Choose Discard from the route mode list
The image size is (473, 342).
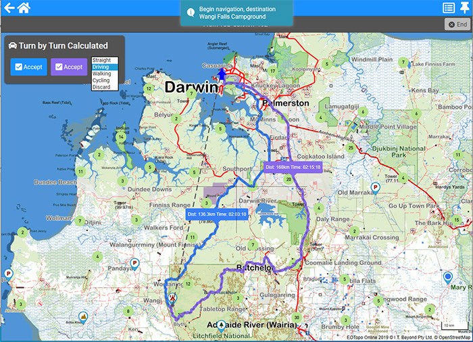[101, 87]
